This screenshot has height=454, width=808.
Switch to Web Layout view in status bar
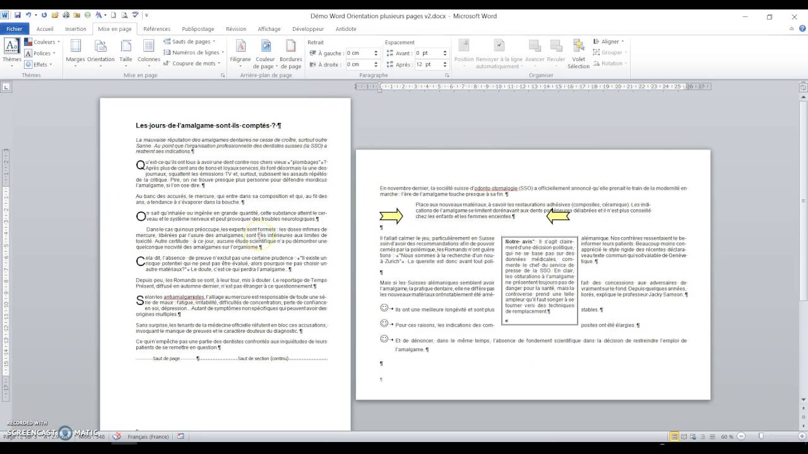pyautogui.click(x=694, y=436)
